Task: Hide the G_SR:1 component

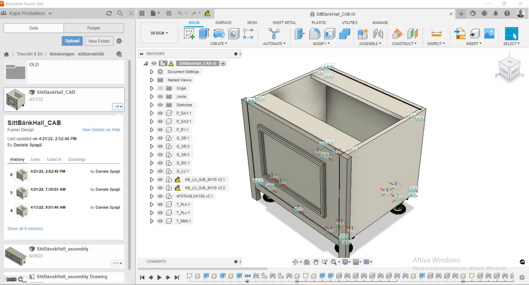Action: click(160, 138)
